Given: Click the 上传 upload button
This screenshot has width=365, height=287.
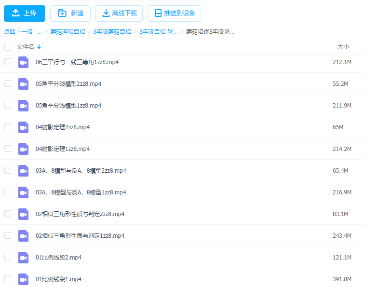Looking at the screenshot, I should pos(25,14).
